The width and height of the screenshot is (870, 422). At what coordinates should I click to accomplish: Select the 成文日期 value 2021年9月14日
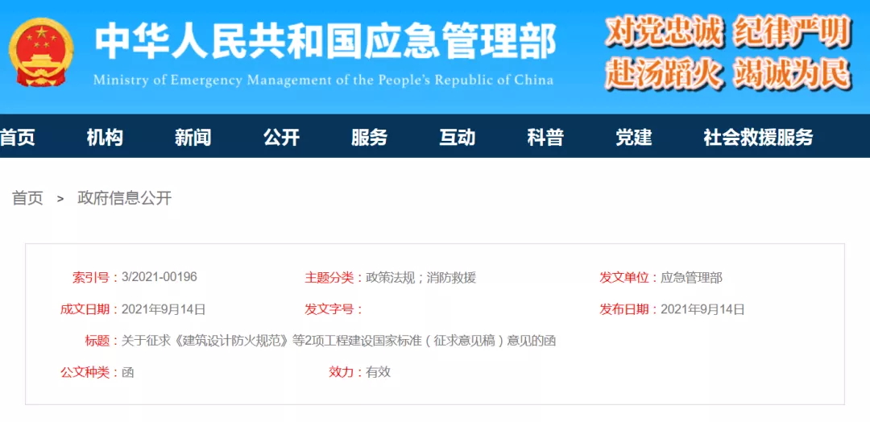(x=164, y=309)
